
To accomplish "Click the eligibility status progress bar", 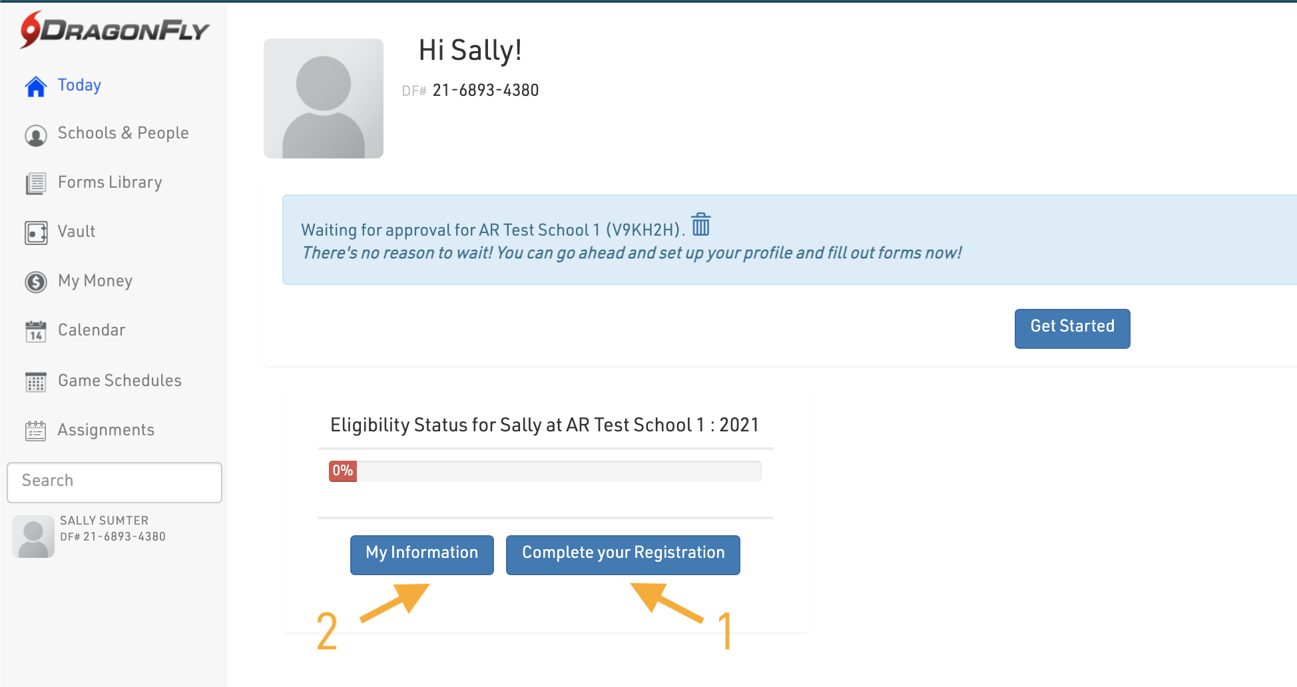I will point(545,471).
